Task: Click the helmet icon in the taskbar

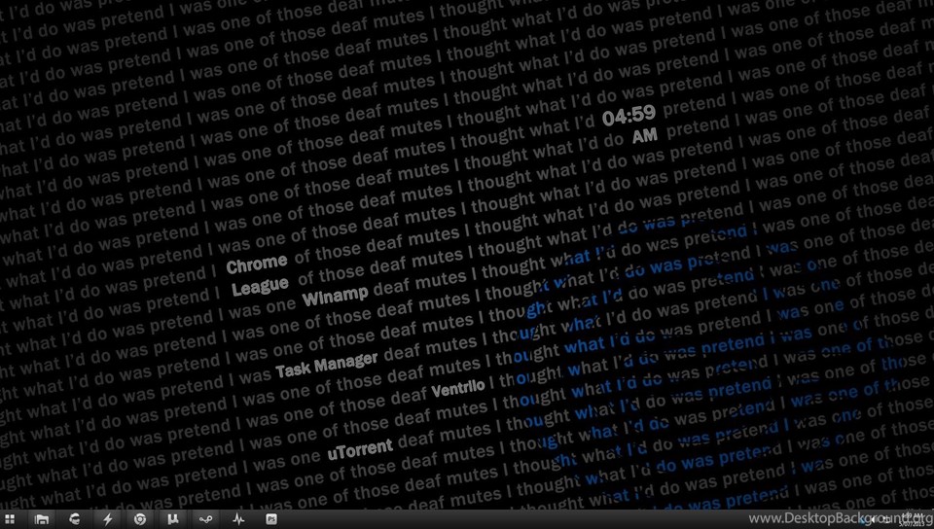Action: pos(74,519)
